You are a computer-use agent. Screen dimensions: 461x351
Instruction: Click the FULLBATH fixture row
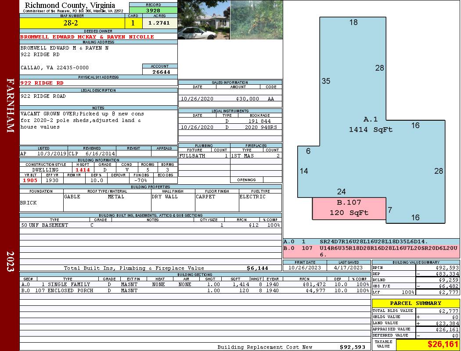coord(204,156)
